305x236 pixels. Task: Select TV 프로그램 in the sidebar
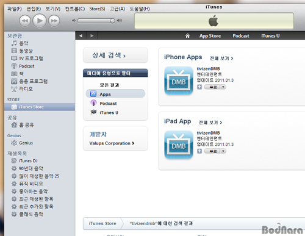40,59
